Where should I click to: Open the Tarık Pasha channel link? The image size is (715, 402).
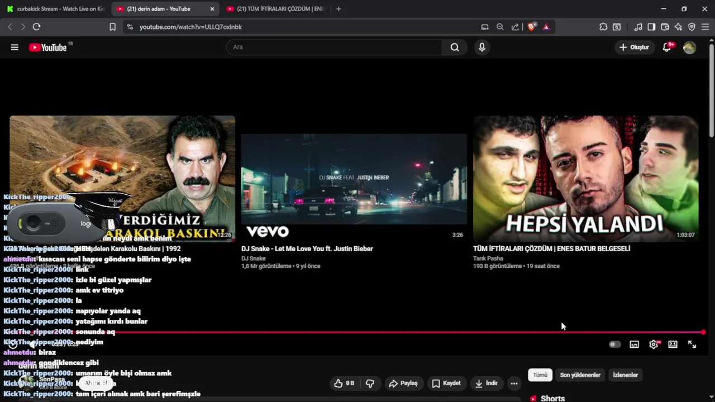488,259
